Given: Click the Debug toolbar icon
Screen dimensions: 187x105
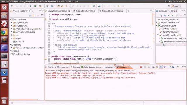Looking at the screenshot, I should [30, 6].
